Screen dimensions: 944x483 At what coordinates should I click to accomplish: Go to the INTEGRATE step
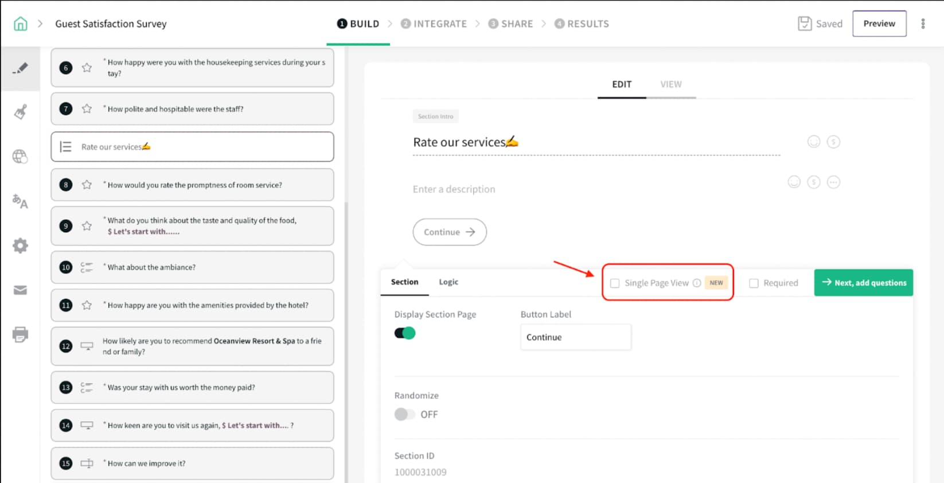(434, 24)
